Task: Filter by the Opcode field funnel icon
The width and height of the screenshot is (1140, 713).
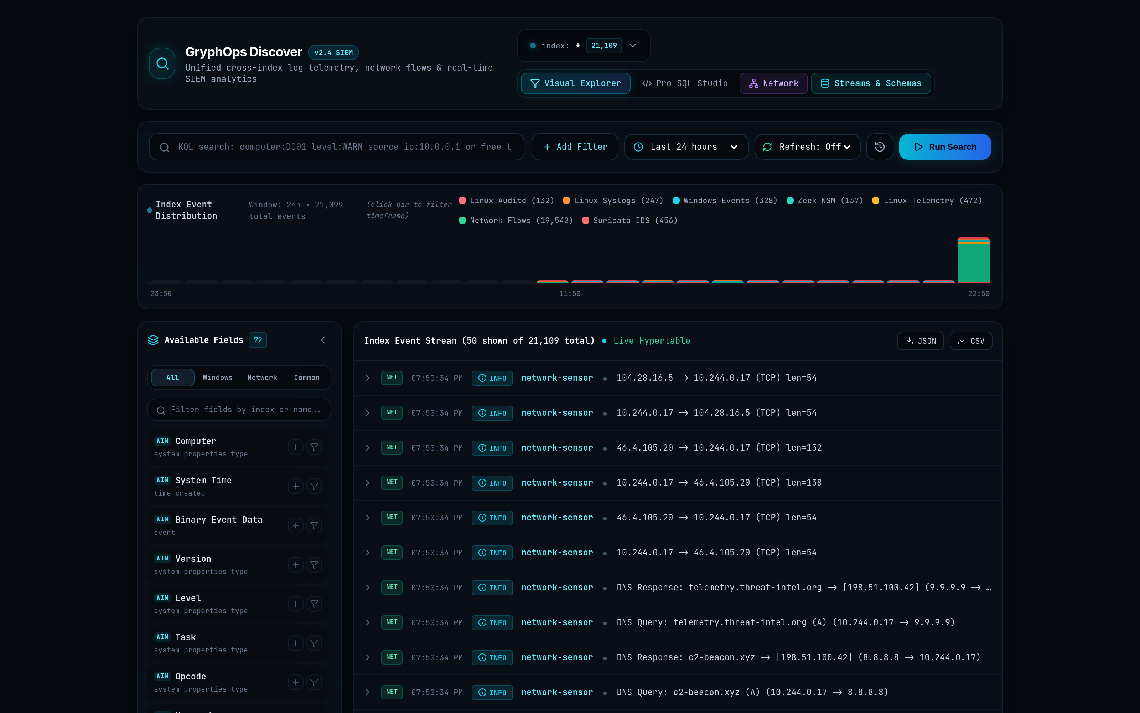Action: [x=314, y=682]
